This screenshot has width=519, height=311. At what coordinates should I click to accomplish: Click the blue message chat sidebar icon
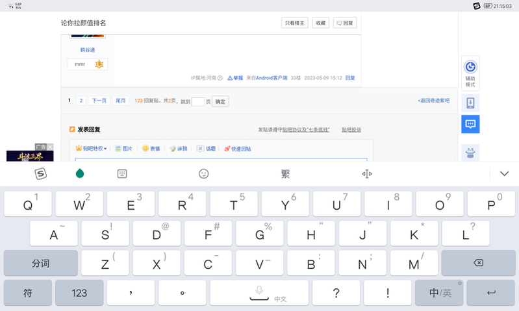(x=471, y=124)
